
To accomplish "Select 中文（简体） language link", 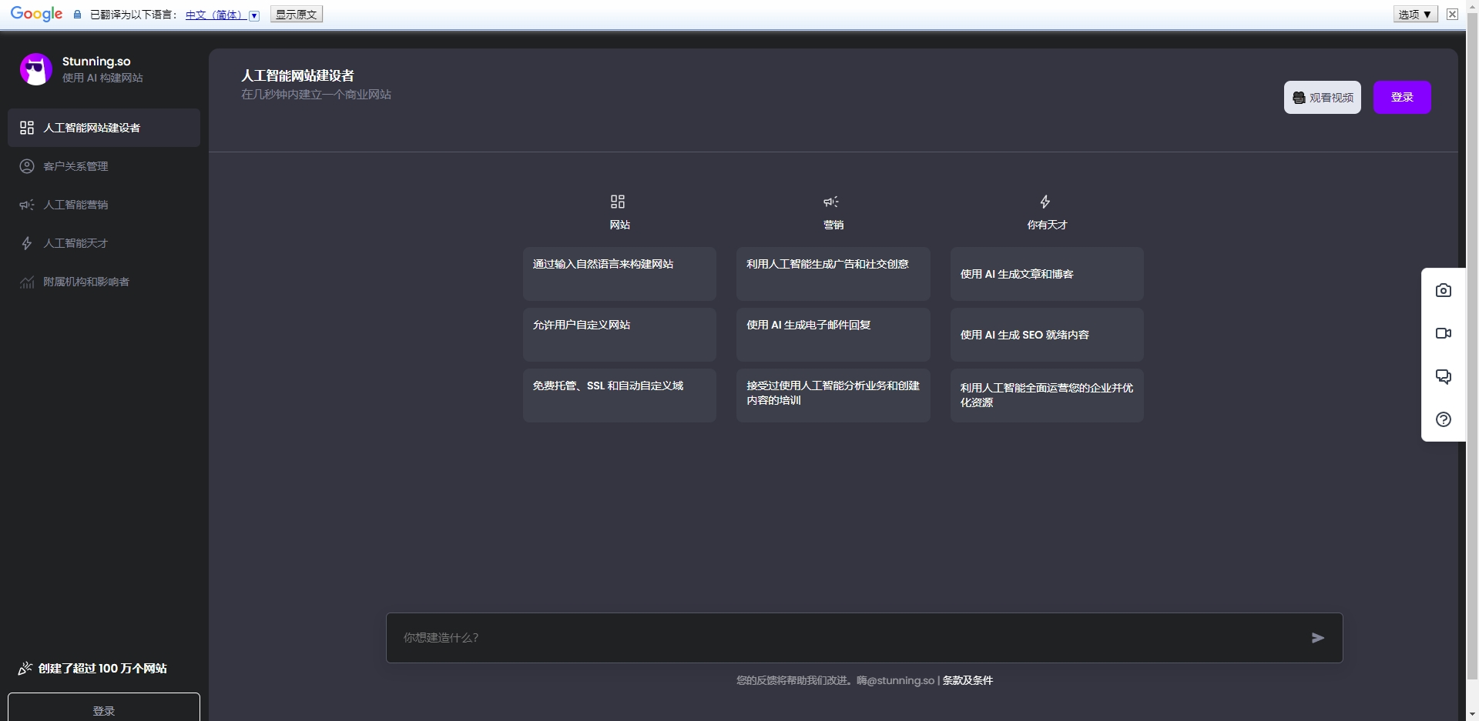I will point(213,15).
